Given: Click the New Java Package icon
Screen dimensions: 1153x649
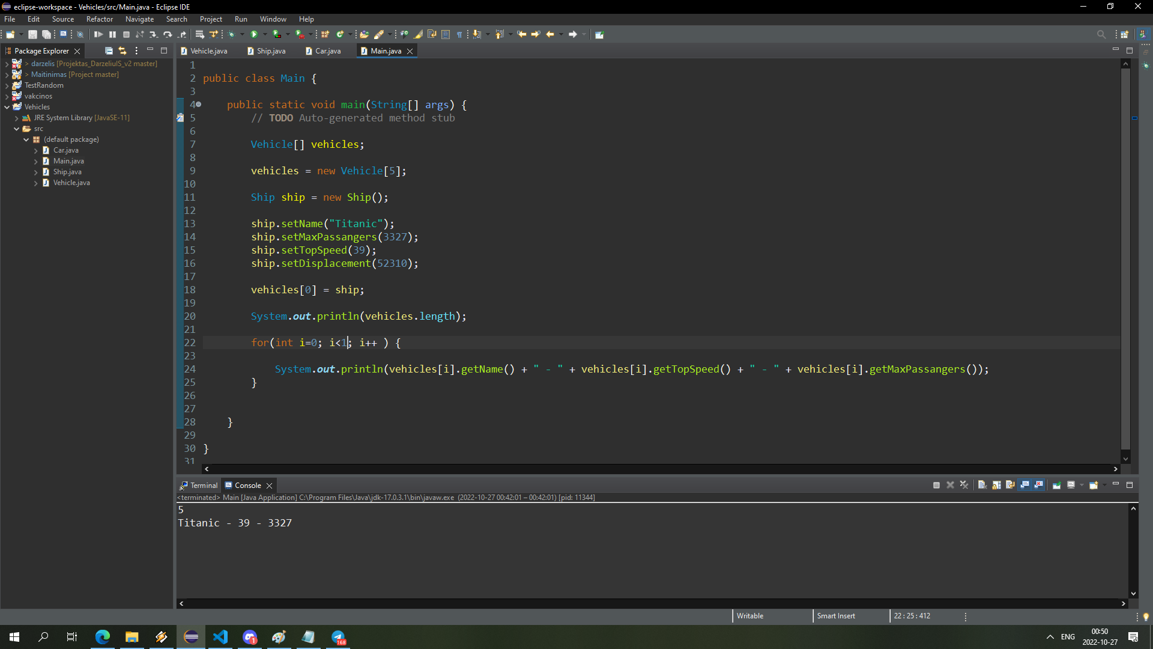Looking at the screenshot, I should pyautogui.click(x=325, y=34).
